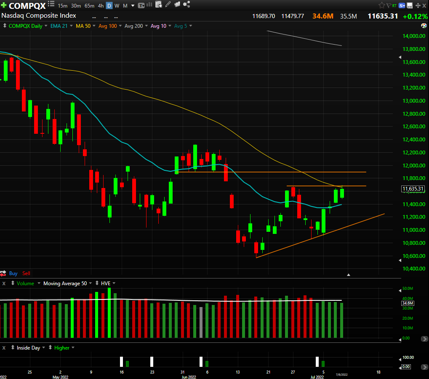Click the 7/8/2022 date label
This screenshot has width=429, height=379.
pyautogui.click(x=342, y=374)
